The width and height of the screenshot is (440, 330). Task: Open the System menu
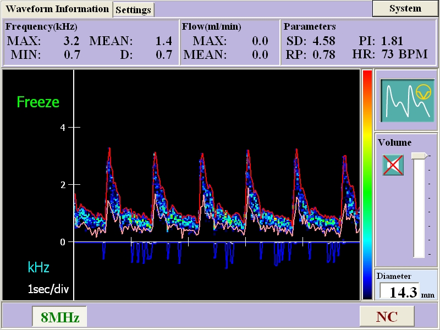[x=405, y=9]
